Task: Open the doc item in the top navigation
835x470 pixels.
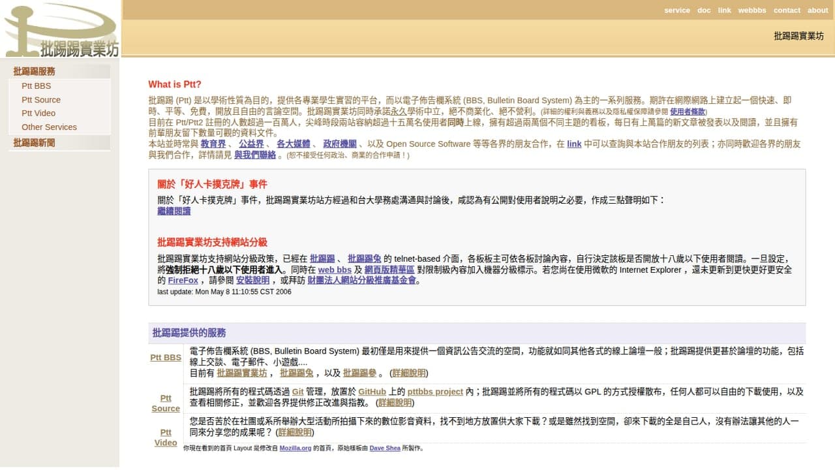Action: (704, 10)
